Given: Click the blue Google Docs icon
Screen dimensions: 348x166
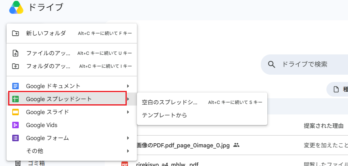Looking at the screenshot, I should [x=15, y=86].
